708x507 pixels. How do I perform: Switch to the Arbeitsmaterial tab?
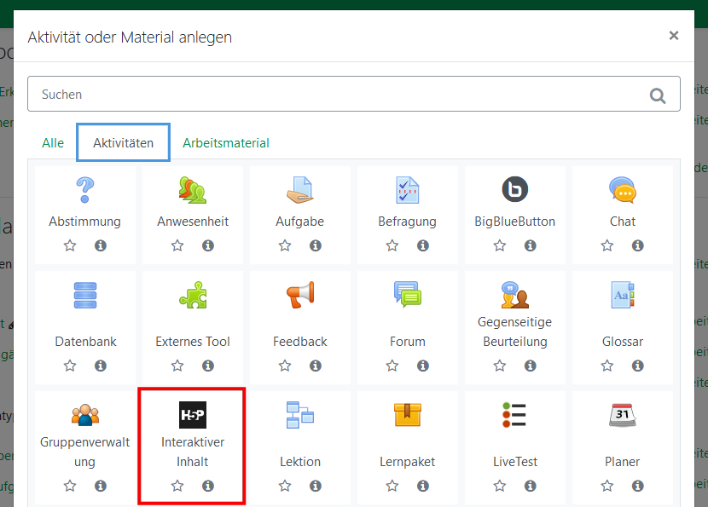(226, 143)
